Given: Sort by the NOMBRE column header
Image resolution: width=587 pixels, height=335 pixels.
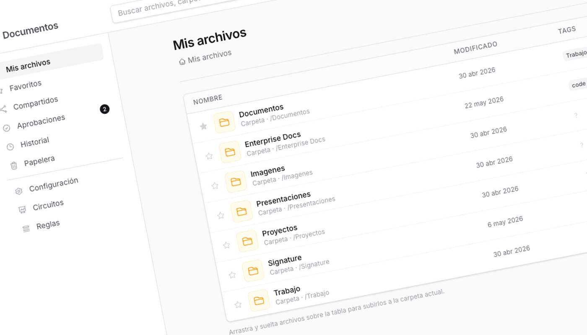Looking at the screenshot, I should [x=208, y=100].
